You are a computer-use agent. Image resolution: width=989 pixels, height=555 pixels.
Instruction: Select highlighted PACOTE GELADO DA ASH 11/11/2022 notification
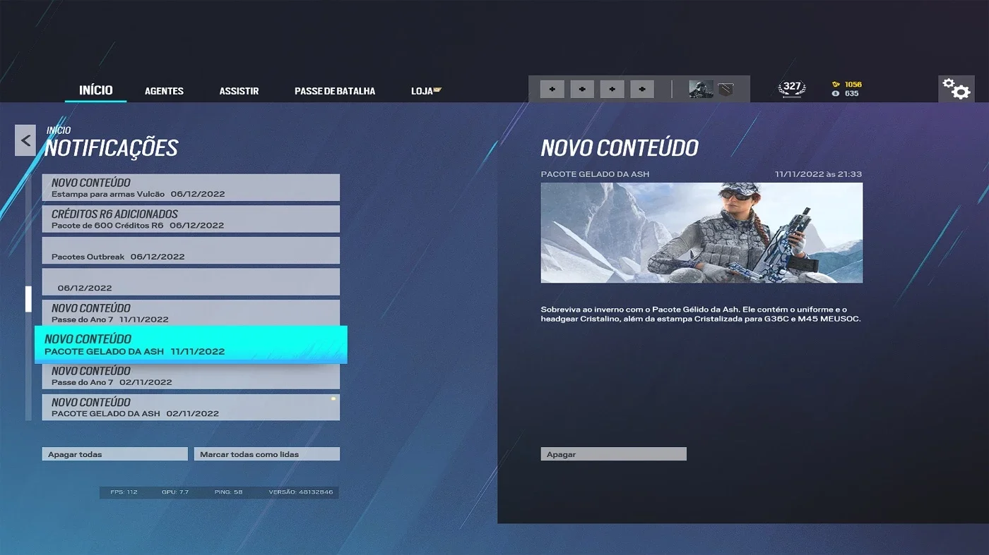(191, 344)
